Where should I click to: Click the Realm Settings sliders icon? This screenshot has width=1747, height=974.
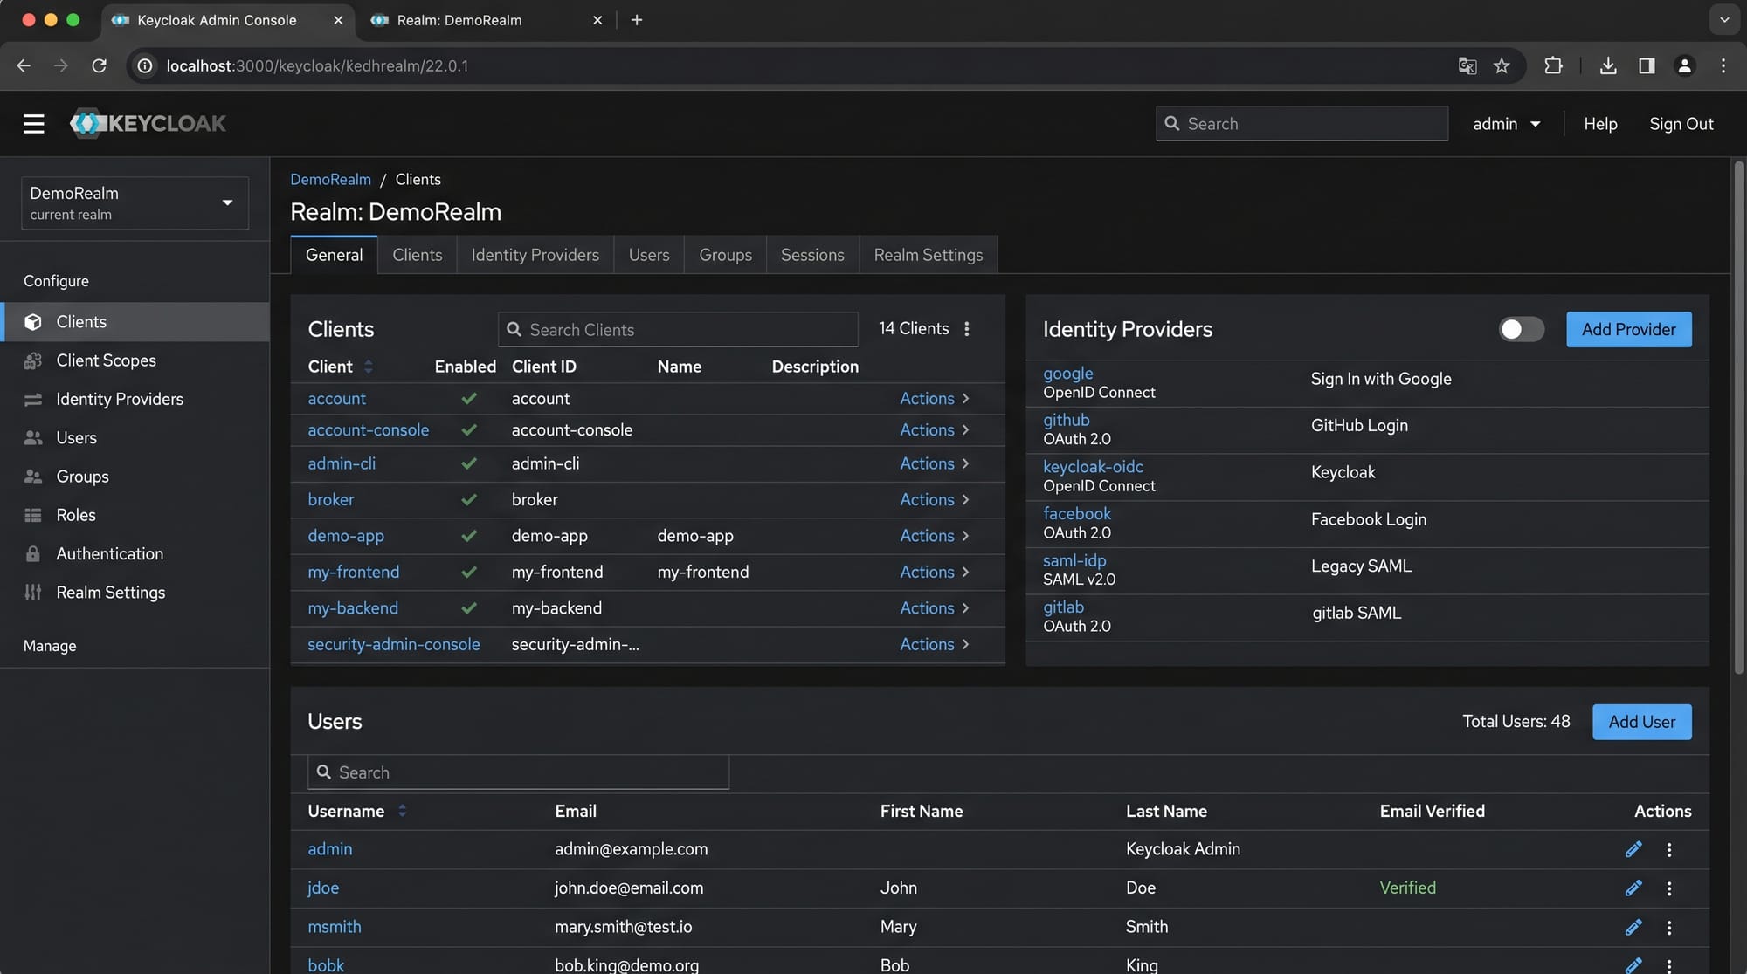33,593
